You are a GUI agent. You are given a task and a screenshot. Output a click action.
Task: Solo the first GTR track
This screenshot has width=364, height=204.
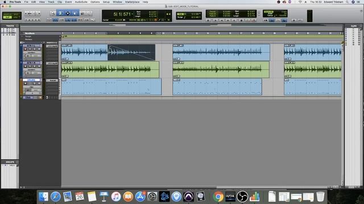35,49
